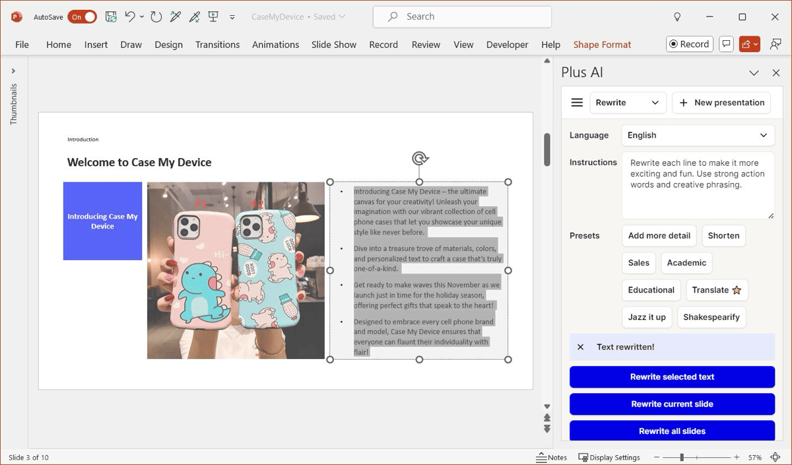Click the Record button at top right
The image size is (792, 465).
point(689,44)
